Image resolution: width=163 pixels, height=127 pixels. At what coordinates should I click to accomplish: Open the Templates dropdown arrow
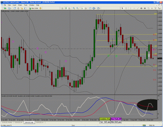tap(100, 8)
